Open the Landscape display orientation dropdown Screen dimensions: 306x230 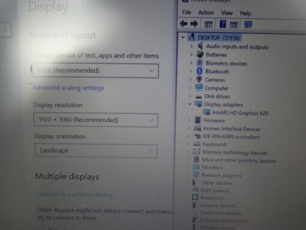[96, 151]
